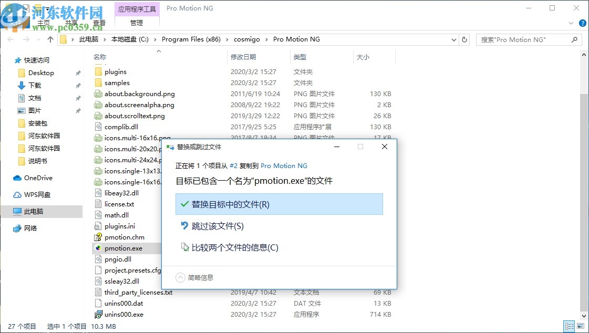589x333 pixels.
Task: Choose 跳过该文件 to skip copying
Action: (x=216, y=225)
